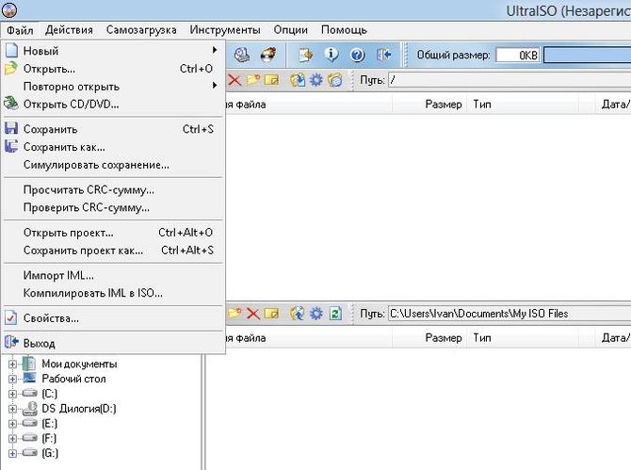Choose Открыть CD/DVD... menu entry
The height and width of the screenshot is (470, 631).
pyautogui.click(x=113, y=104)
